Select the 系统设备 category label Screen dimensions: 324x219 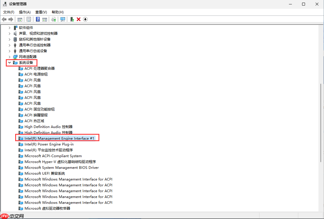(26, 62)
